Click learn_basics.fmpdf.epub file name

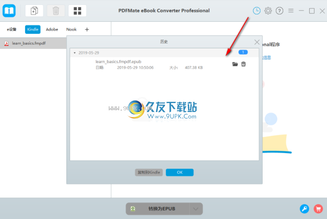coord(118,62)
